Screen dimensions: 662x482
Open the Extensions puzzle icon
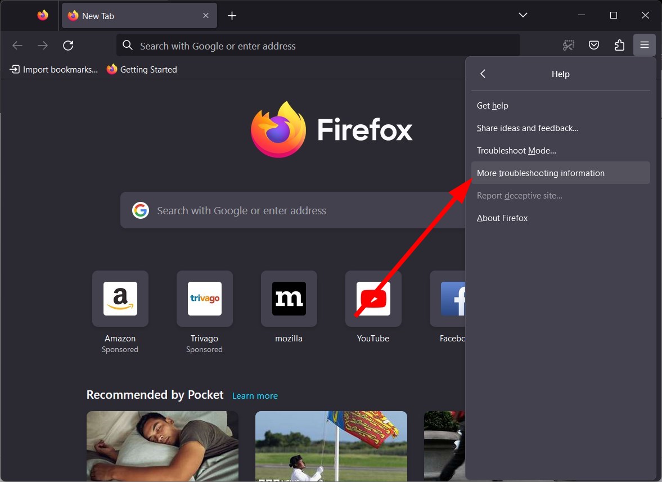pos(619,45)
